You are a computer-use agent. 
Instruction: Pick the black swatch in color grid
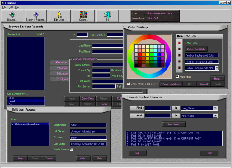136,66
